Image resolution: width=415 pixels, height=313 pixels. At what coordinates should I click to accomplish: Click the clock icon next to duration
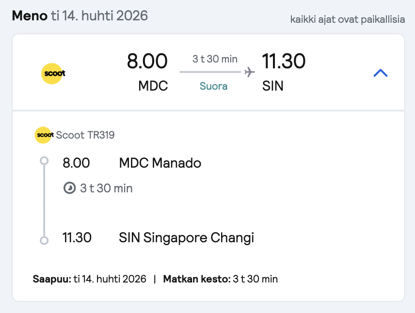70,188
